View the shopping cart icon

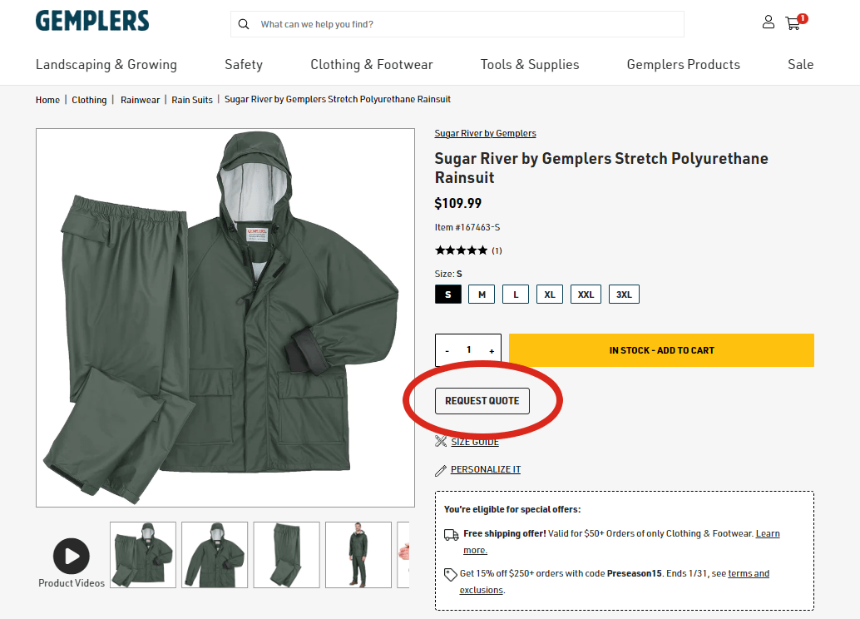point(793,24)
